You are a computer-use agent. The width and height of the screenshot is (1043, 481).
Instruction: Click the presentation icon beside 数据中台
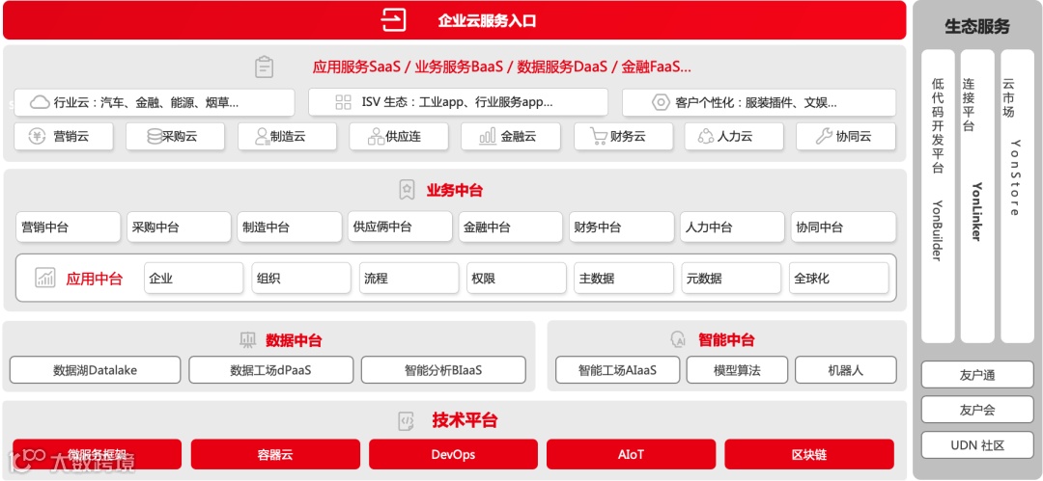click(x=247, y=341)
